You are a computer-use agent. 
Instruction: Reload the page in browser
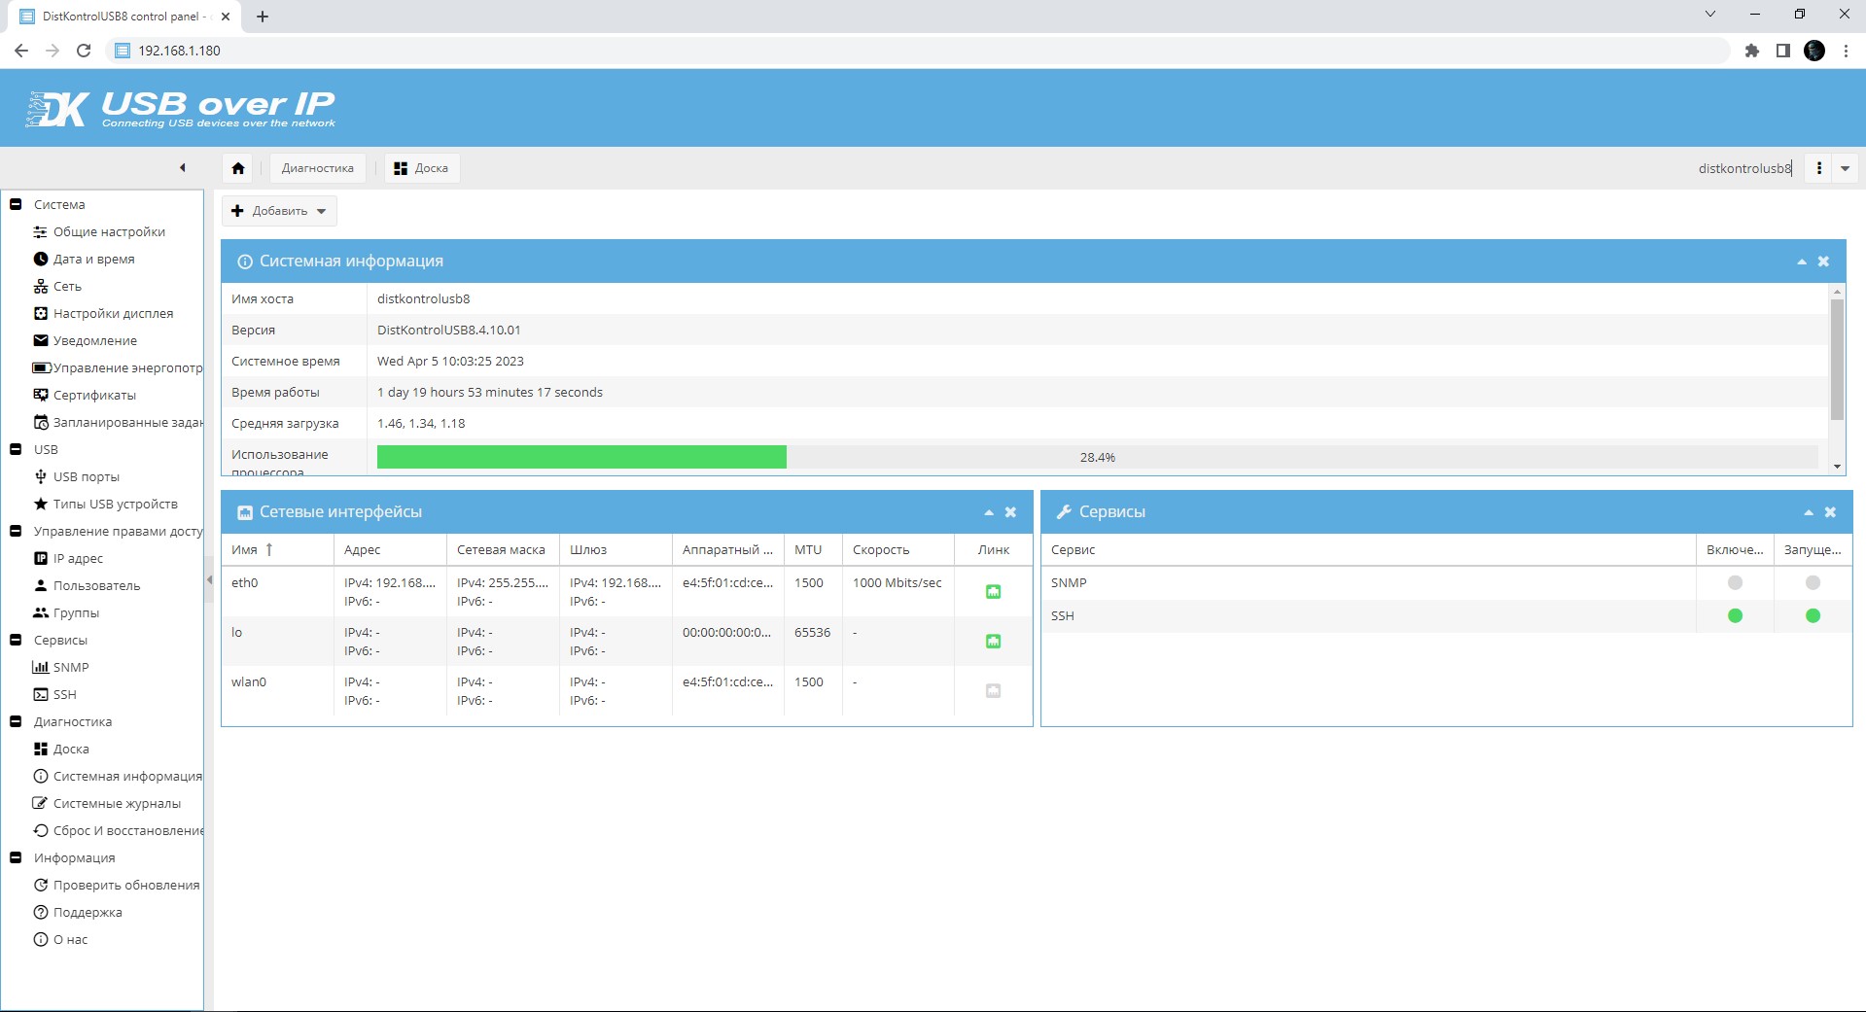click(x=84, y=51)
